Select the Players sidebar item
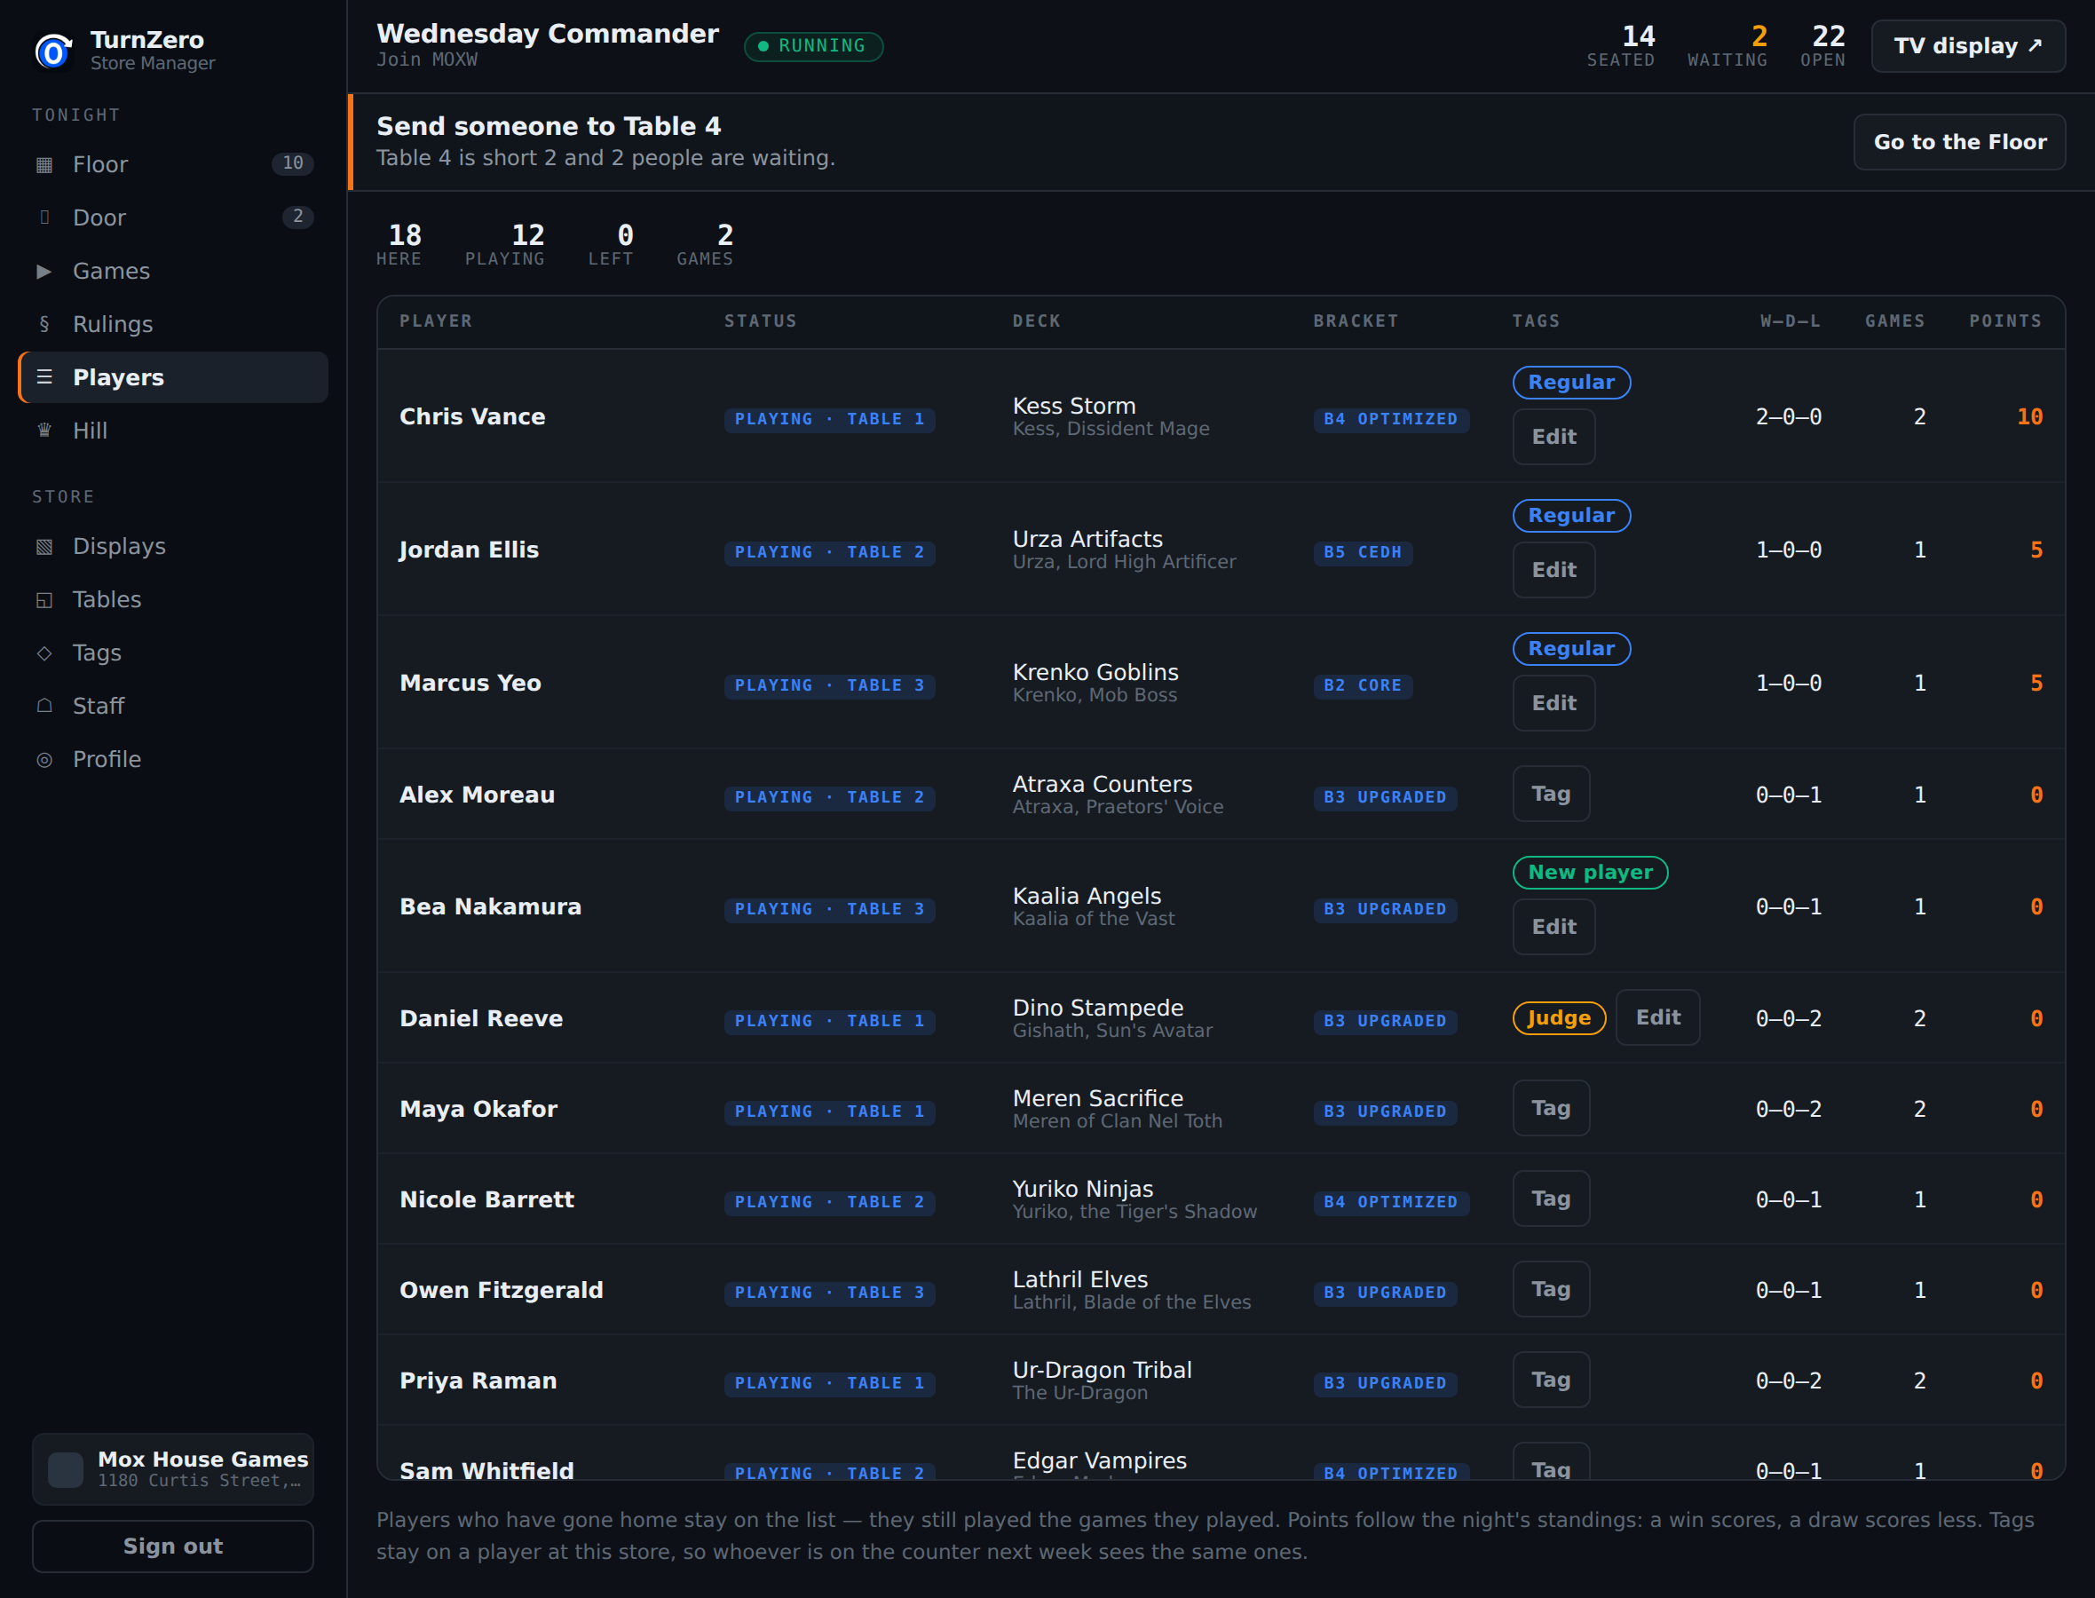 pyautogui.click(x=173, y=377)
